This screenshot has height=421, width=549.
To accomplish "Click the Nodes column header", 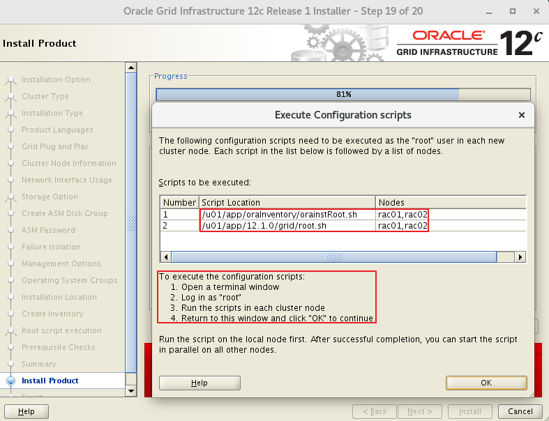I will point(450,202).
